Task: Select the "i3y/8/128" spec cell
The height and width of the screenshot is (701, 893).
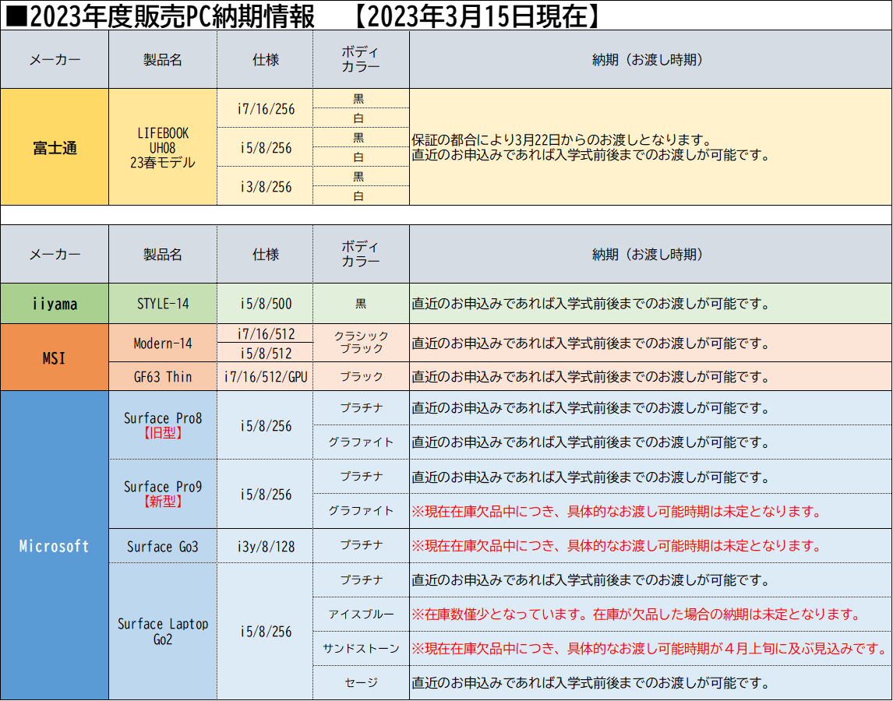Action: pos(266,546)
